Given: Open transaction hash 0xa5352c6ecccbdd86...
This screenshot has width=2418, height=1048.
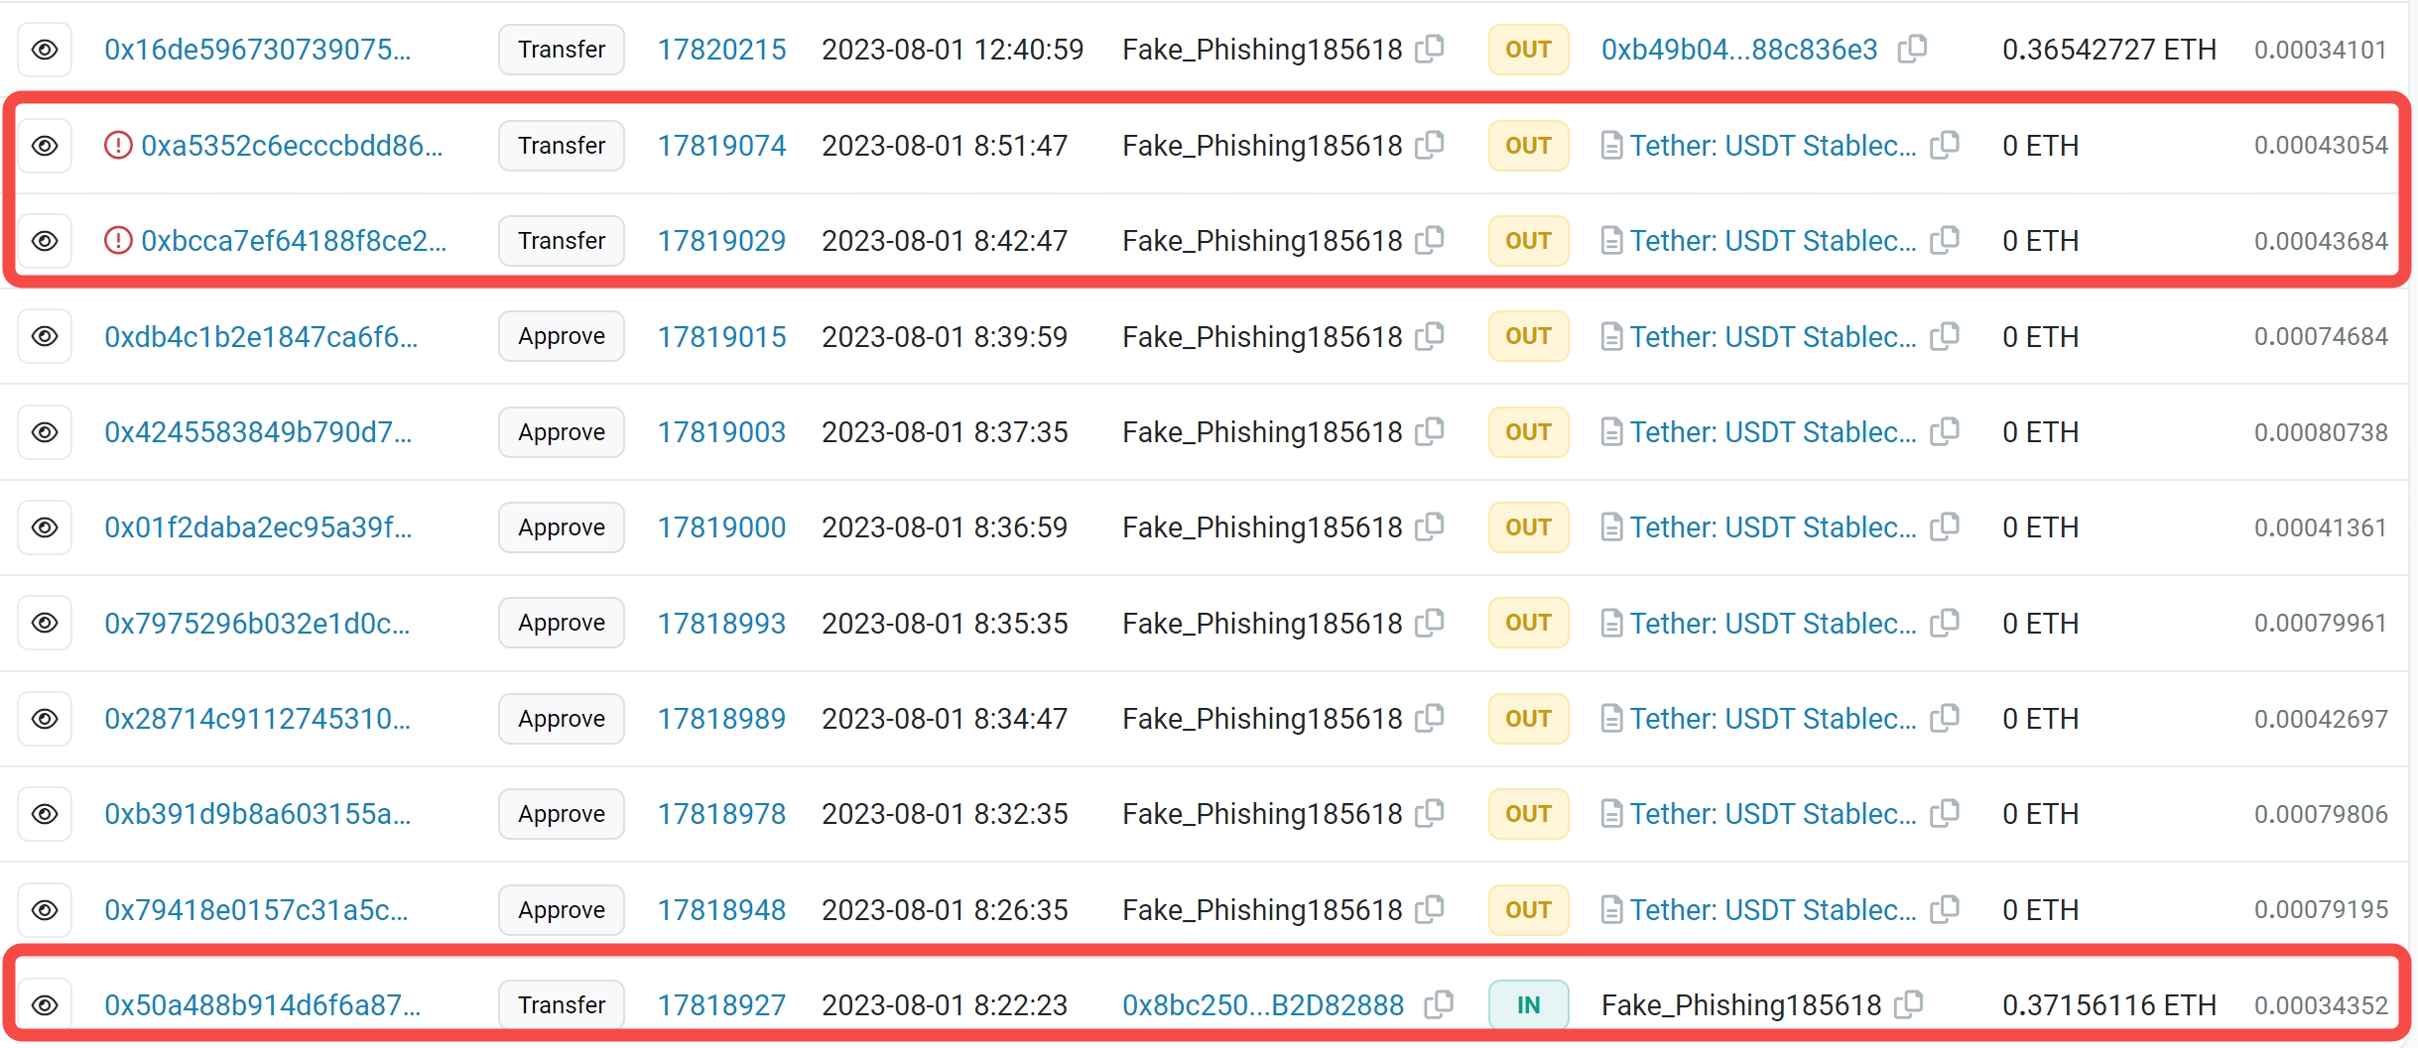Looking at the screenshot, I should (292, 146).
